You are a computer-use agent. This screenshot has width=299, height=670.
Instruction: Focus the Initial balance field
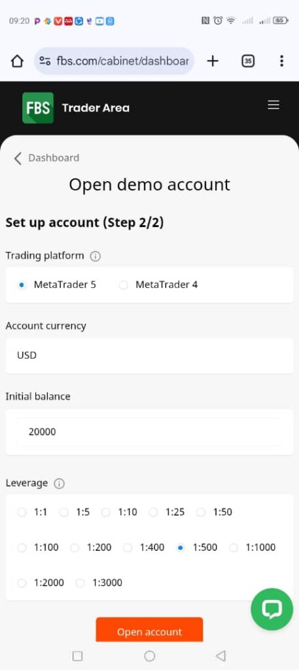[x=149, y=432]
